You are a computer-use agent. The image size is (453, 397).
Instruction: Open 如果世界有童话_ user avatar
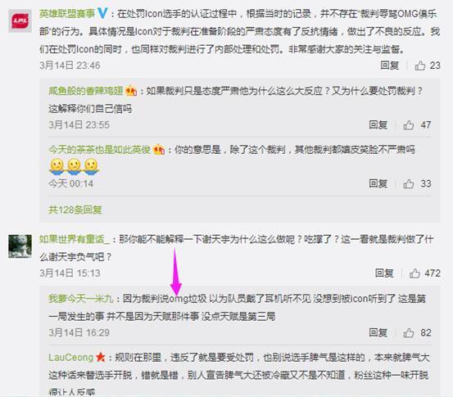point(20,246)
